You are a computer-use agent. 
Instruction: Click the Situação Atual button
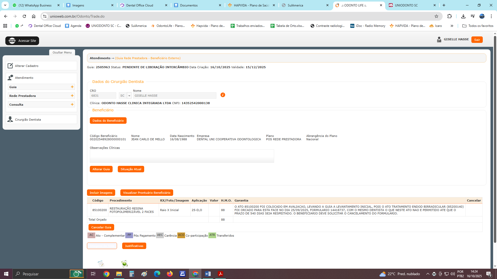[131, 169]
